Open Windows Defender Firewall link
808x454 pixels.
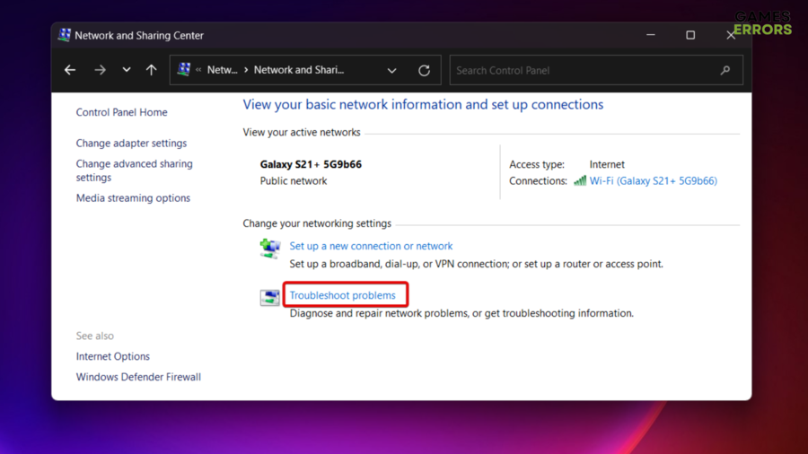[x=138, y=377]
